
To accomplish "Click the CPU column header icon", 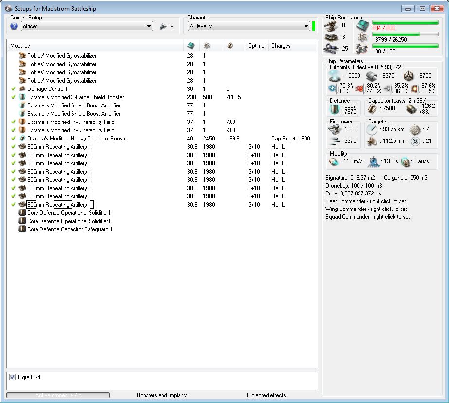I will coord(190,46).
